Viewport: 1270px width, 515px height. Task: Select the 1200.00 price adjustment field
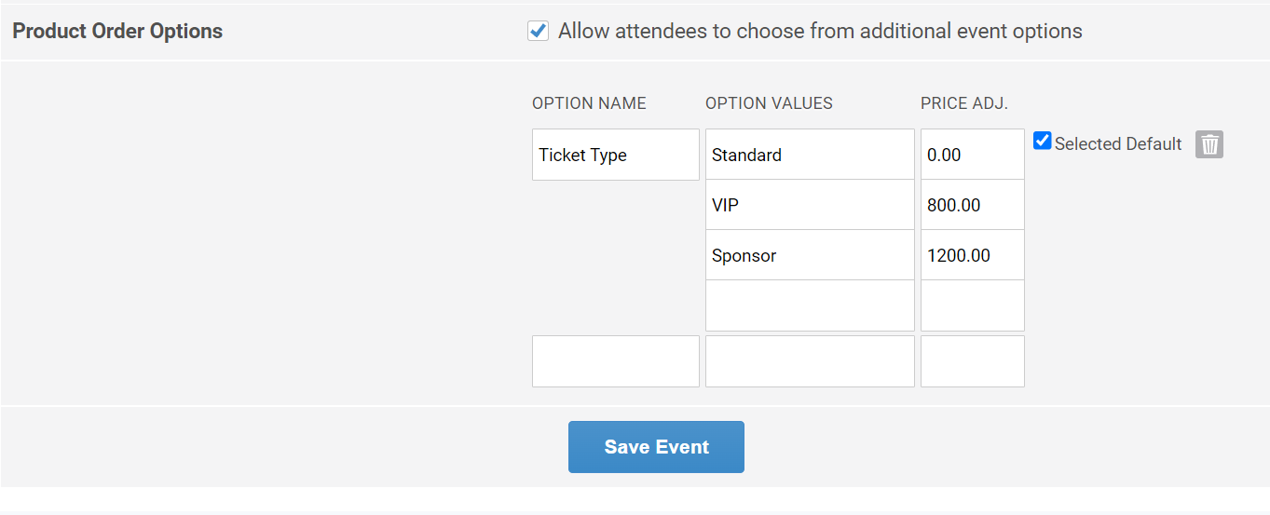972,255
